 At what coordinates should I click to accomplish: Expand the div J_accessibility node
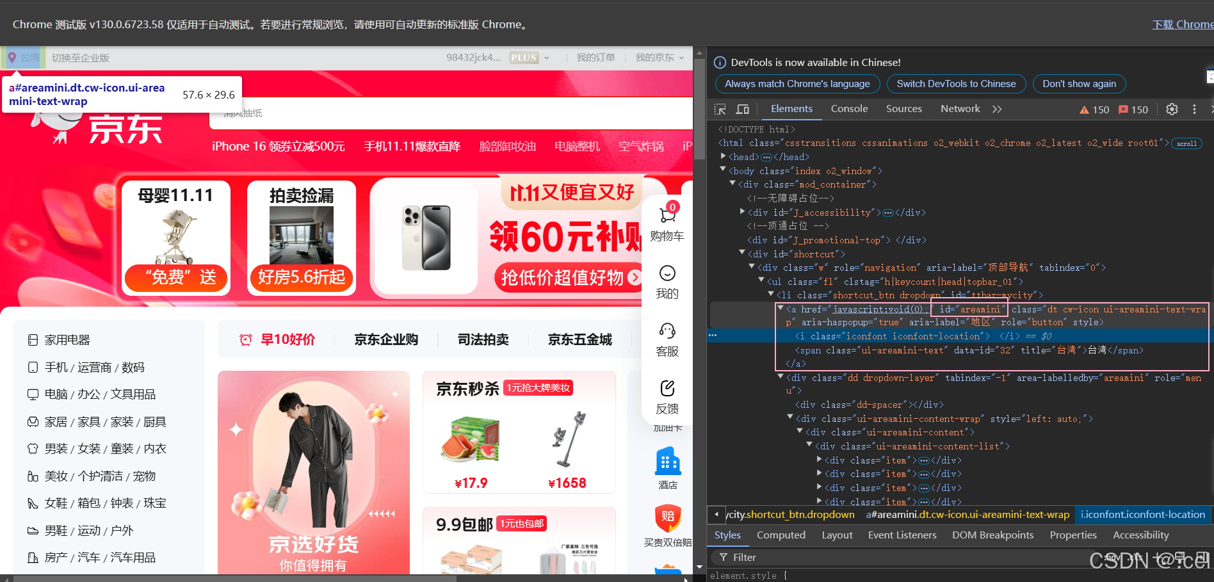(x=743, y=211)
